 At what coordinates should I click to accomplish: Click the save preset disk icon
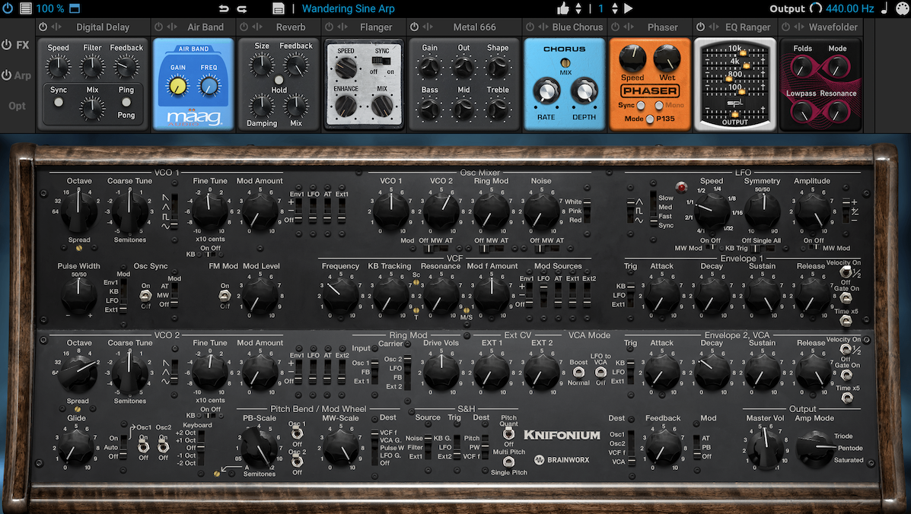[x=278, y=9]
